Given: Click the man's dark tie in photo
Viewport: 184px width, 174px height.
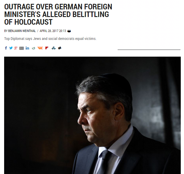Looking at the screenshot, I should (104, 162).
